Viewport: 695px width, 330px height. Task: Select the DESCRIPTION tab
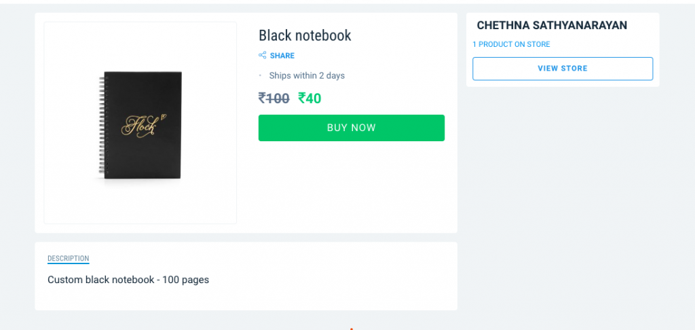68,259
